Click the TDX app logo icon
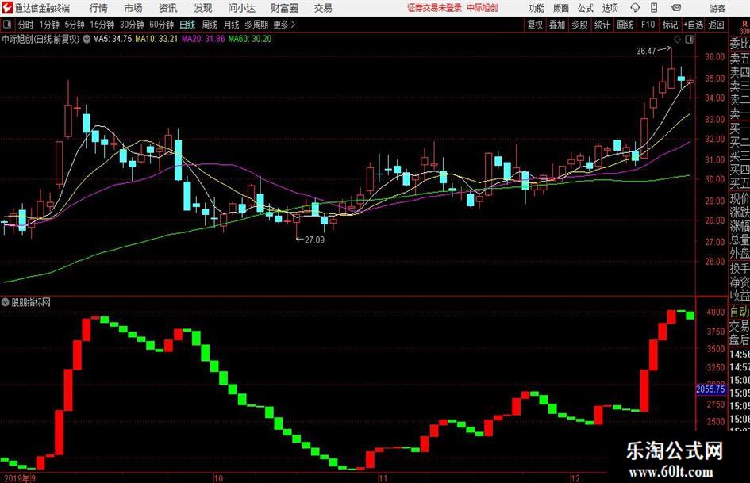Viewport: 750px width, 483px height. pos(7,8)
